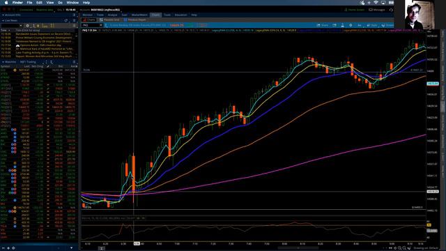Click the /NQ symbol input field
Image resolution: width=446 pixels, height=251 pixels.
coord(91,25)
